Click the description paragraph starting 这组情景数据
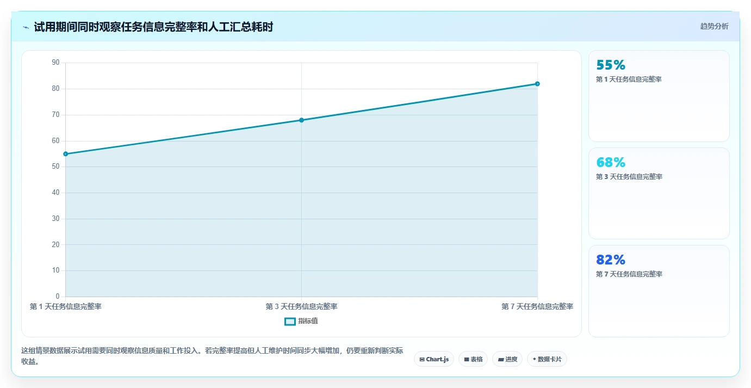The height and width of the screenshot is (388, 751). click(212, 356)
